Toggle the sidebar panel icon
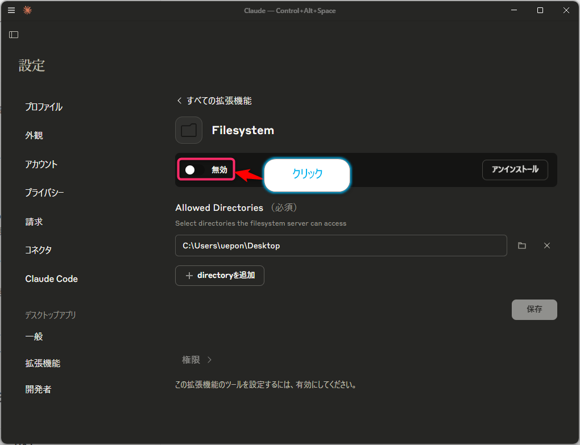 [14, 35]
